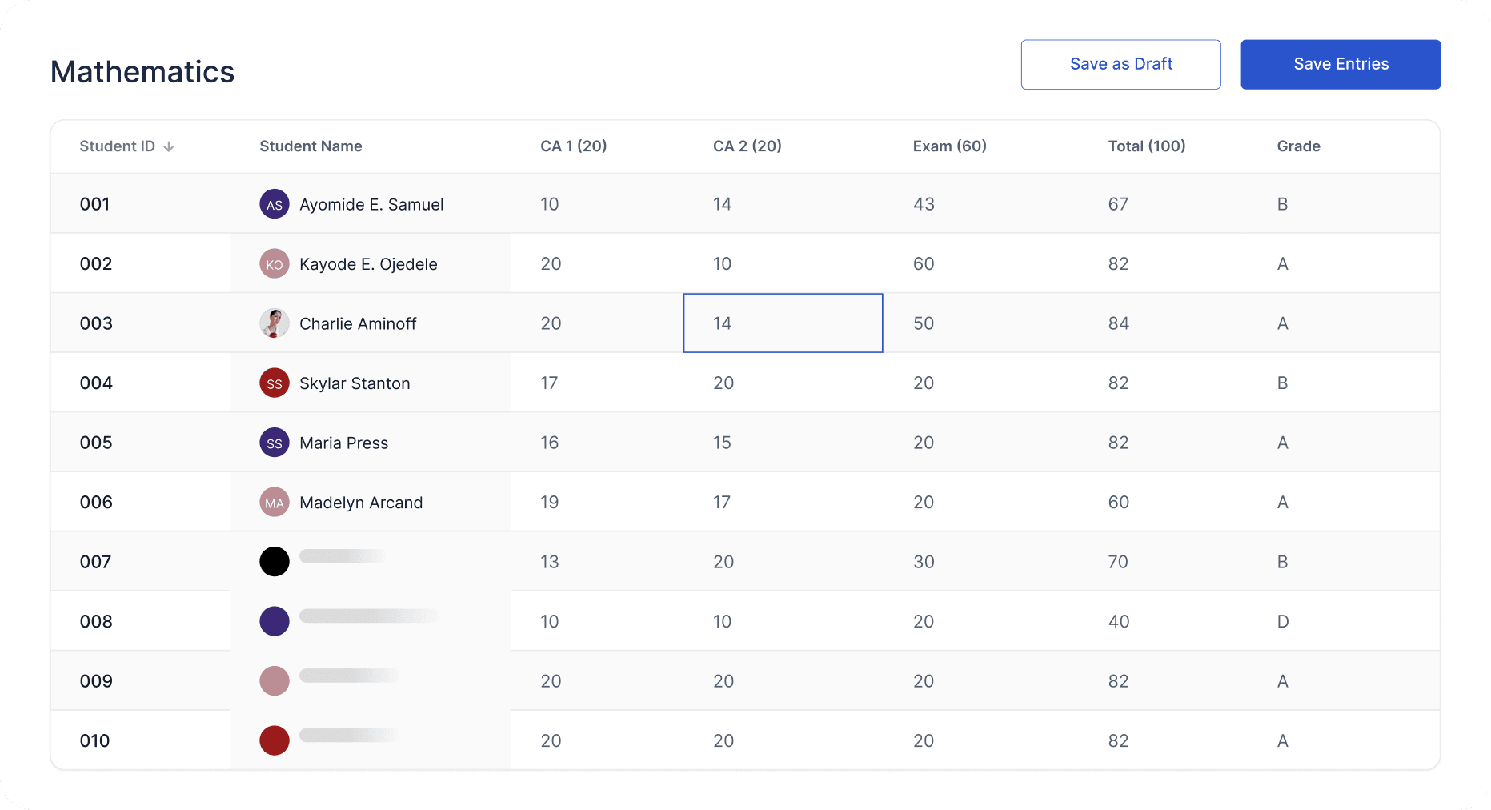Click the Grade D cell for student 008

[x=1282, y=622]
